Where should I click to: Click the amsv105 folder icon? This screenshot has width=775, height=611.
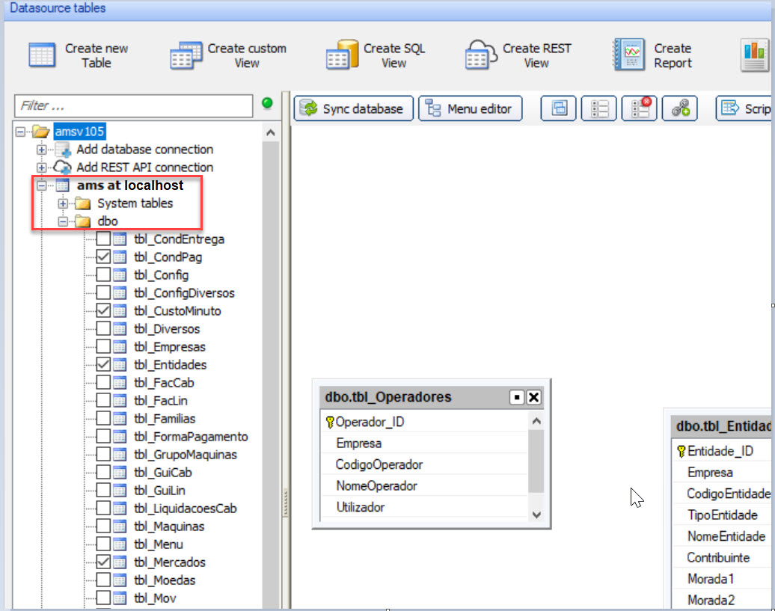click(x=41, y=132)
